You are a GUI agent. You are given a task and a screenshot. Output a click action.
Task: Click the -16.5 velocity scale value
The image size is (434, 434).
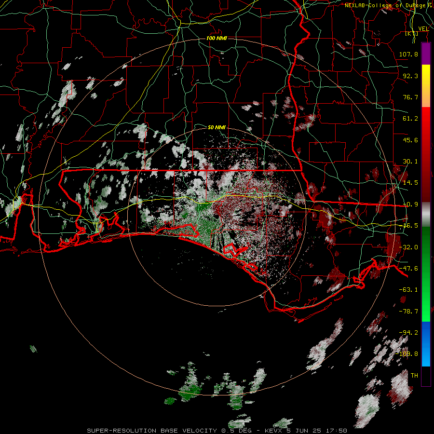point(408,226)
